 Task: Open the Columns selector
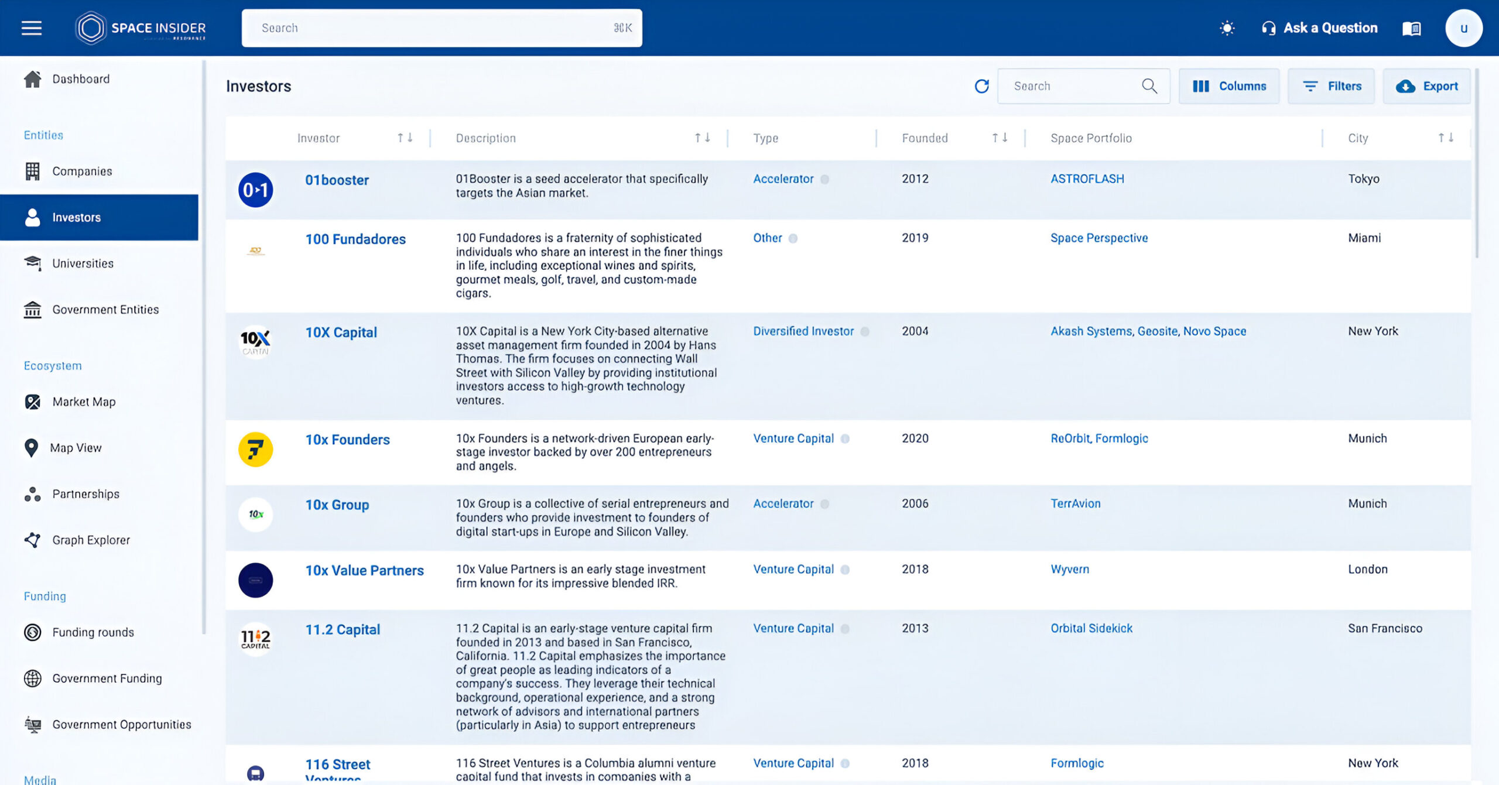coord(1229,86)
